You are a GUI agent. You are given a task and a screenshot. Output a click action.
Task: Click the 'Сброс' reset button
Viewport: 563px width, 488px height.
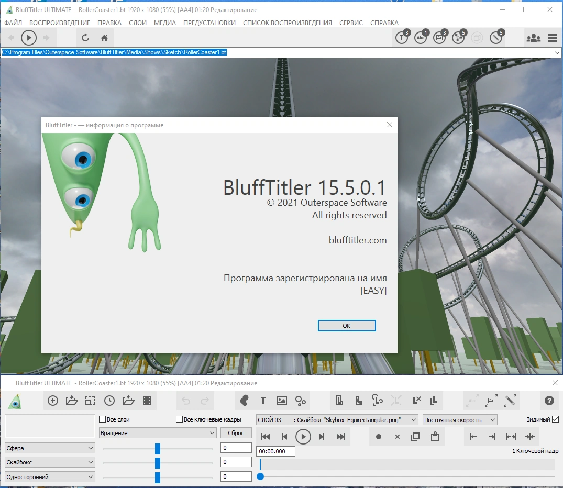coord(236,433)
